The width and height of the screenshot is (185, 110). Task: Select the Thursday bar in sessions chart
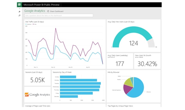(x=79, y=90)
